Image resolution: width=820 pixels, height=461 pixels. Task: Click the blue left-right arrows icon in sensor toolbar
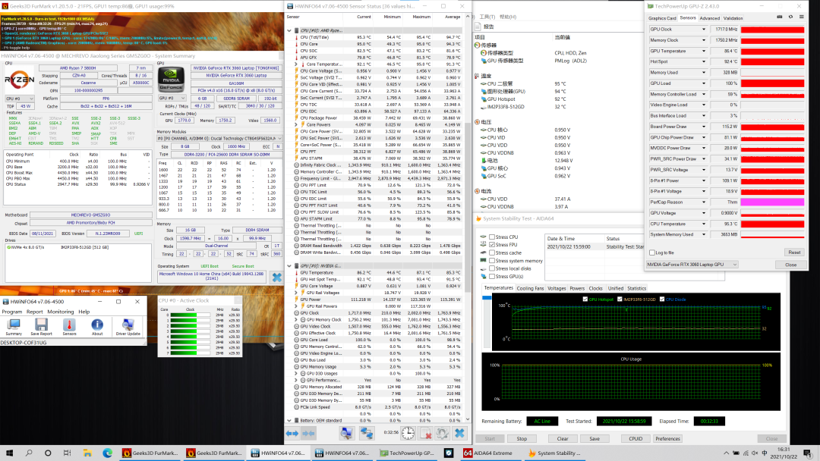pyautogui.click(x=292, y=434)
